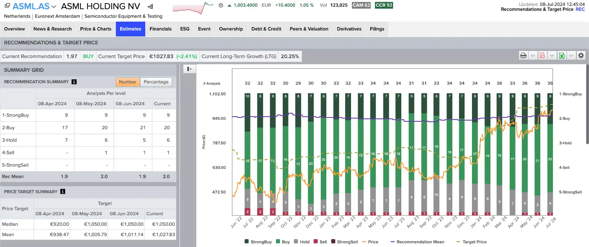Toggle the Buy series in the legend
The width and height of the screenshot is (589, 247).
[x=283, y=242]
